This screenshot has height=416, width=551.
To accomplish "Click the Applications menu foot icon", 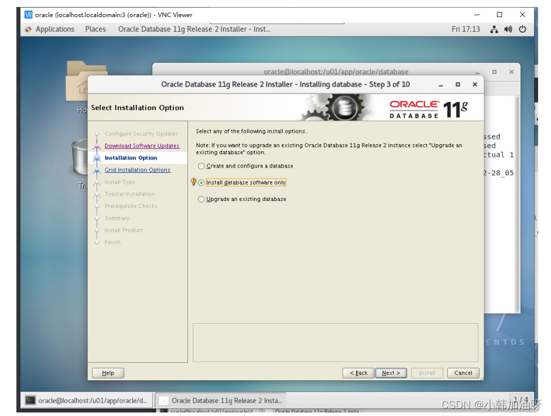I will pos(28,29).
